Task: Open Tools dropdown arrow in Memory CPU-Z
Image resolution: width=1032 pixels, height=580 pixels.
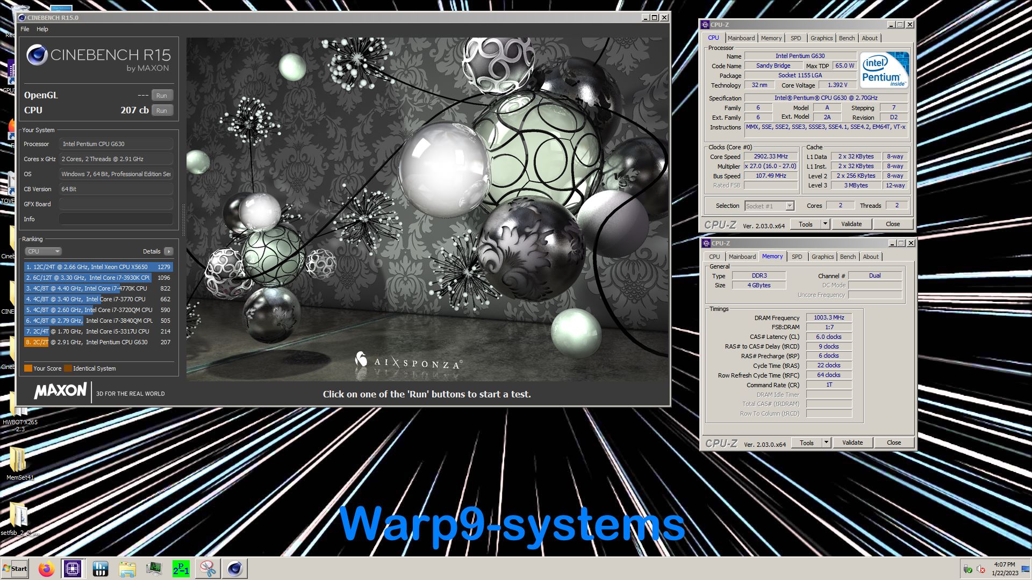Action: (x=826, y=443)
